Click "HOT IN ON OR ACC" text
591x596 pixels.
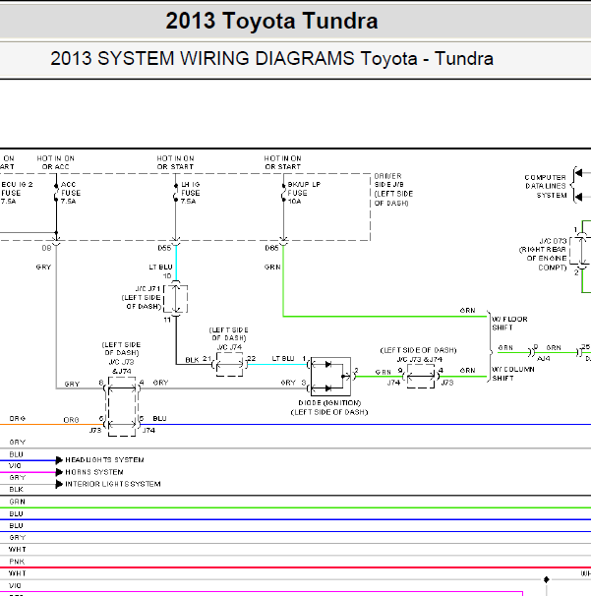[x=55, y=162]
